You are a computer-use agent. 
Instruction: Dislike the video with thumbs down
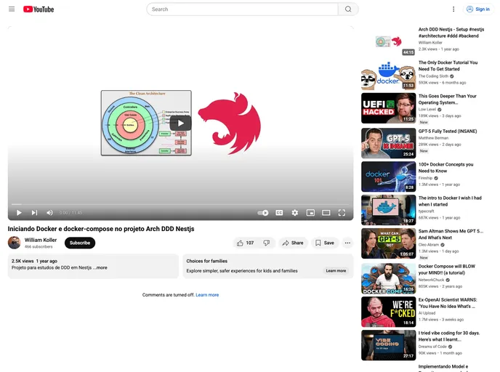tap(267, 243)
